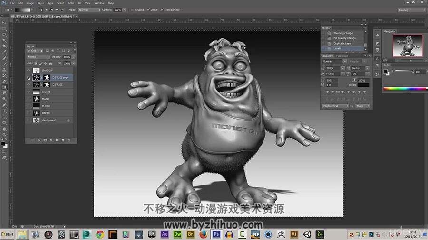This screenshot has width=428, height=240.
Task: Open the options bar Opacity slider arrow
Action: [x=124, y=10]
